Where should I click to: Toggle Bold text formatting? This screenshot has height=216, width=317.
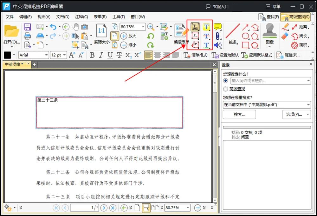[92, 55]
